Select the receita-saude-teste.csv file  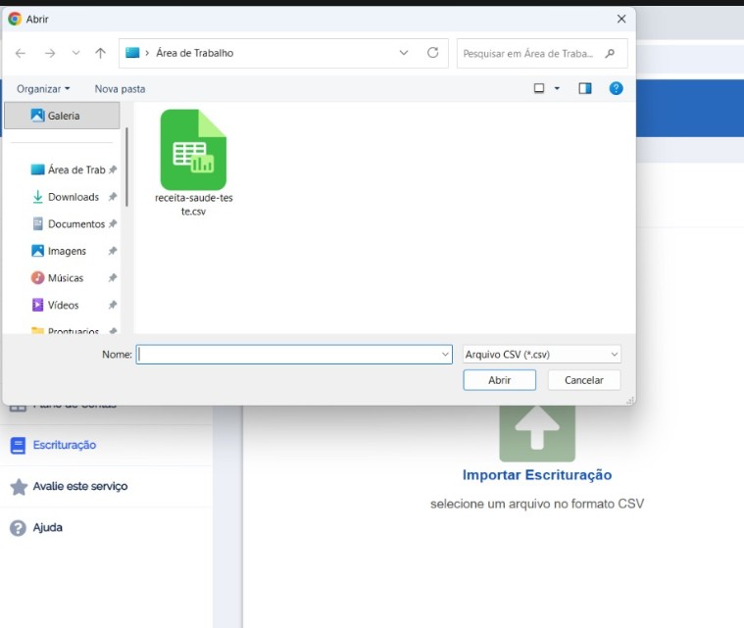point(193,162)
